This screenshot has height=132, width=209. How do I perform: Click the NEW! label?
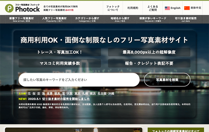coord(22,99)
